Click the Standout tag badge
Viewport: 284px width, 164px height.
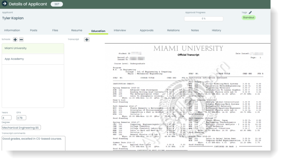[248, 17]
